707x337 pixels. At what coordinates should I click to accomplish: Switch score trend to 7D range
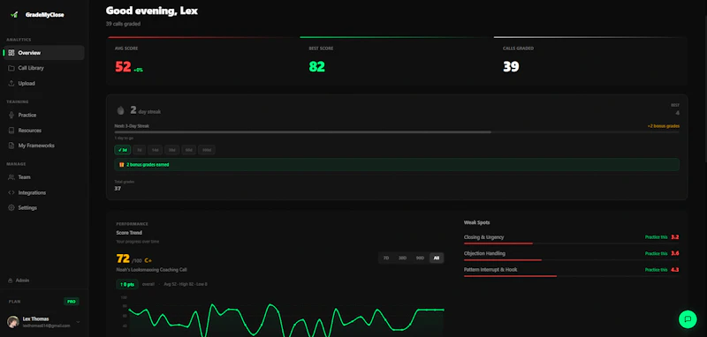point(386,258)
